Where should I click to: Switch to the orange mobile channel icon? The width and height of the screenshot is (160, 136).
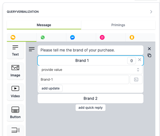(x=132, y=37)
